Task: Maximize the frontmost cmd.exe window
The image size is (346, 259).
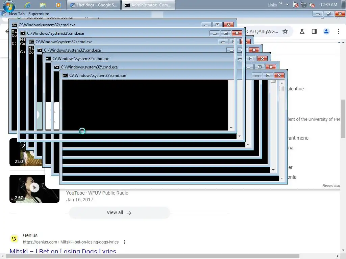Action: pos(268,76)
